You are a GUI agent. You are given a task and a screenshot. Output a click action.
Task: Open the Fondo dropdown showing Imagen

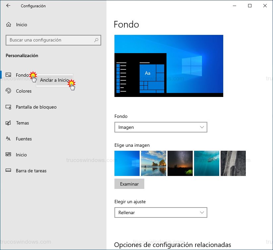click(x=161, y=127)
